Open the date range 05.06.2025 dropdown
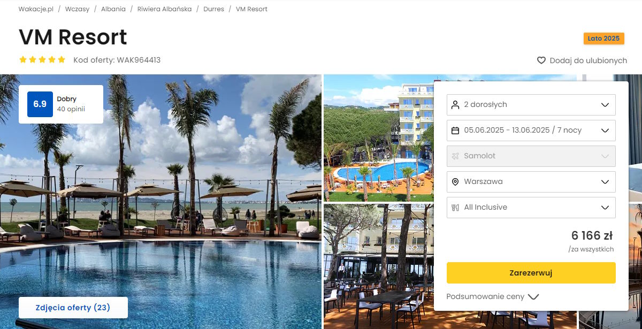642x329 pixels. [531, 131]
